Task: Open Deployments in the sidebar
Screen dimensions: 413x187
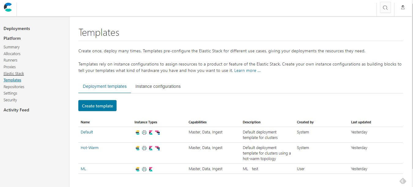Action: click(17, 29)
